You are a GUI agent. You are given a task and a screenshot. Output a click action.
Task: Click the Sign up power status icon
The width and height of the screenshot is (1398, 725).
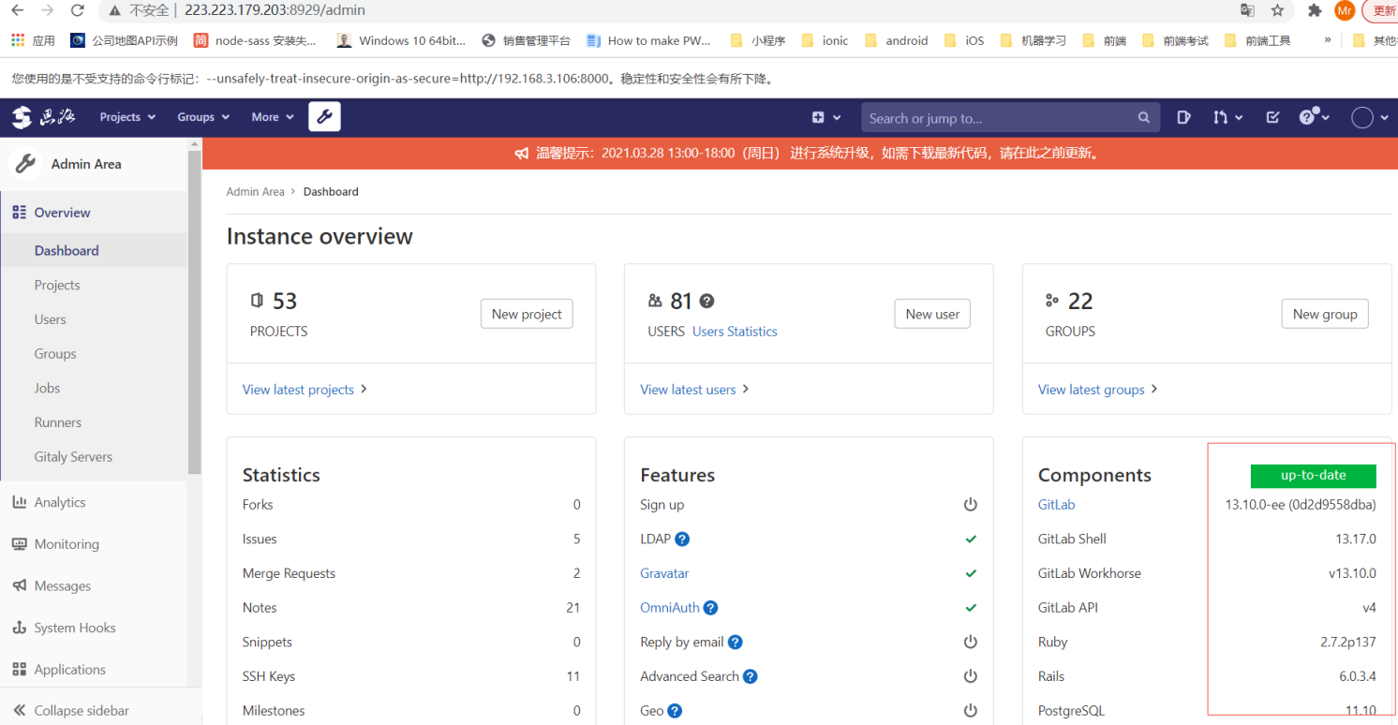tap(970, 505)
